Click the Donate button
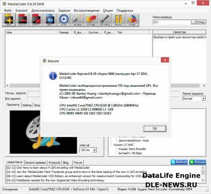Viewport: 211px width, 194px height. (198, 162)
